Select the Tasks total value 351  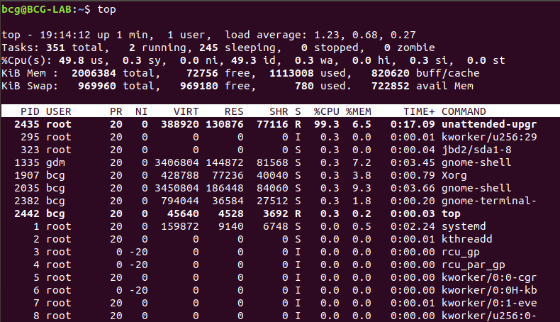(x=56, y=48)
